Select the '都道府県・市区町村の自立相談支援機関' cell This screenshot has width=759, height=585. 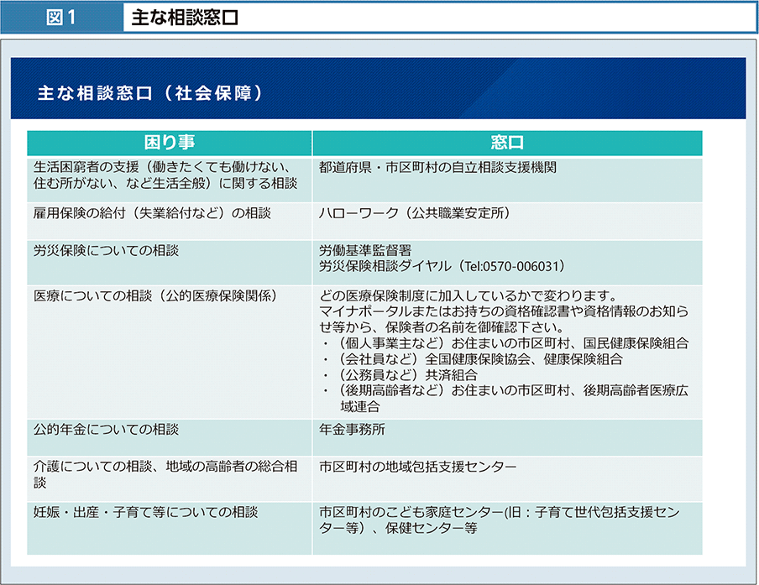(x=507, y=180)
